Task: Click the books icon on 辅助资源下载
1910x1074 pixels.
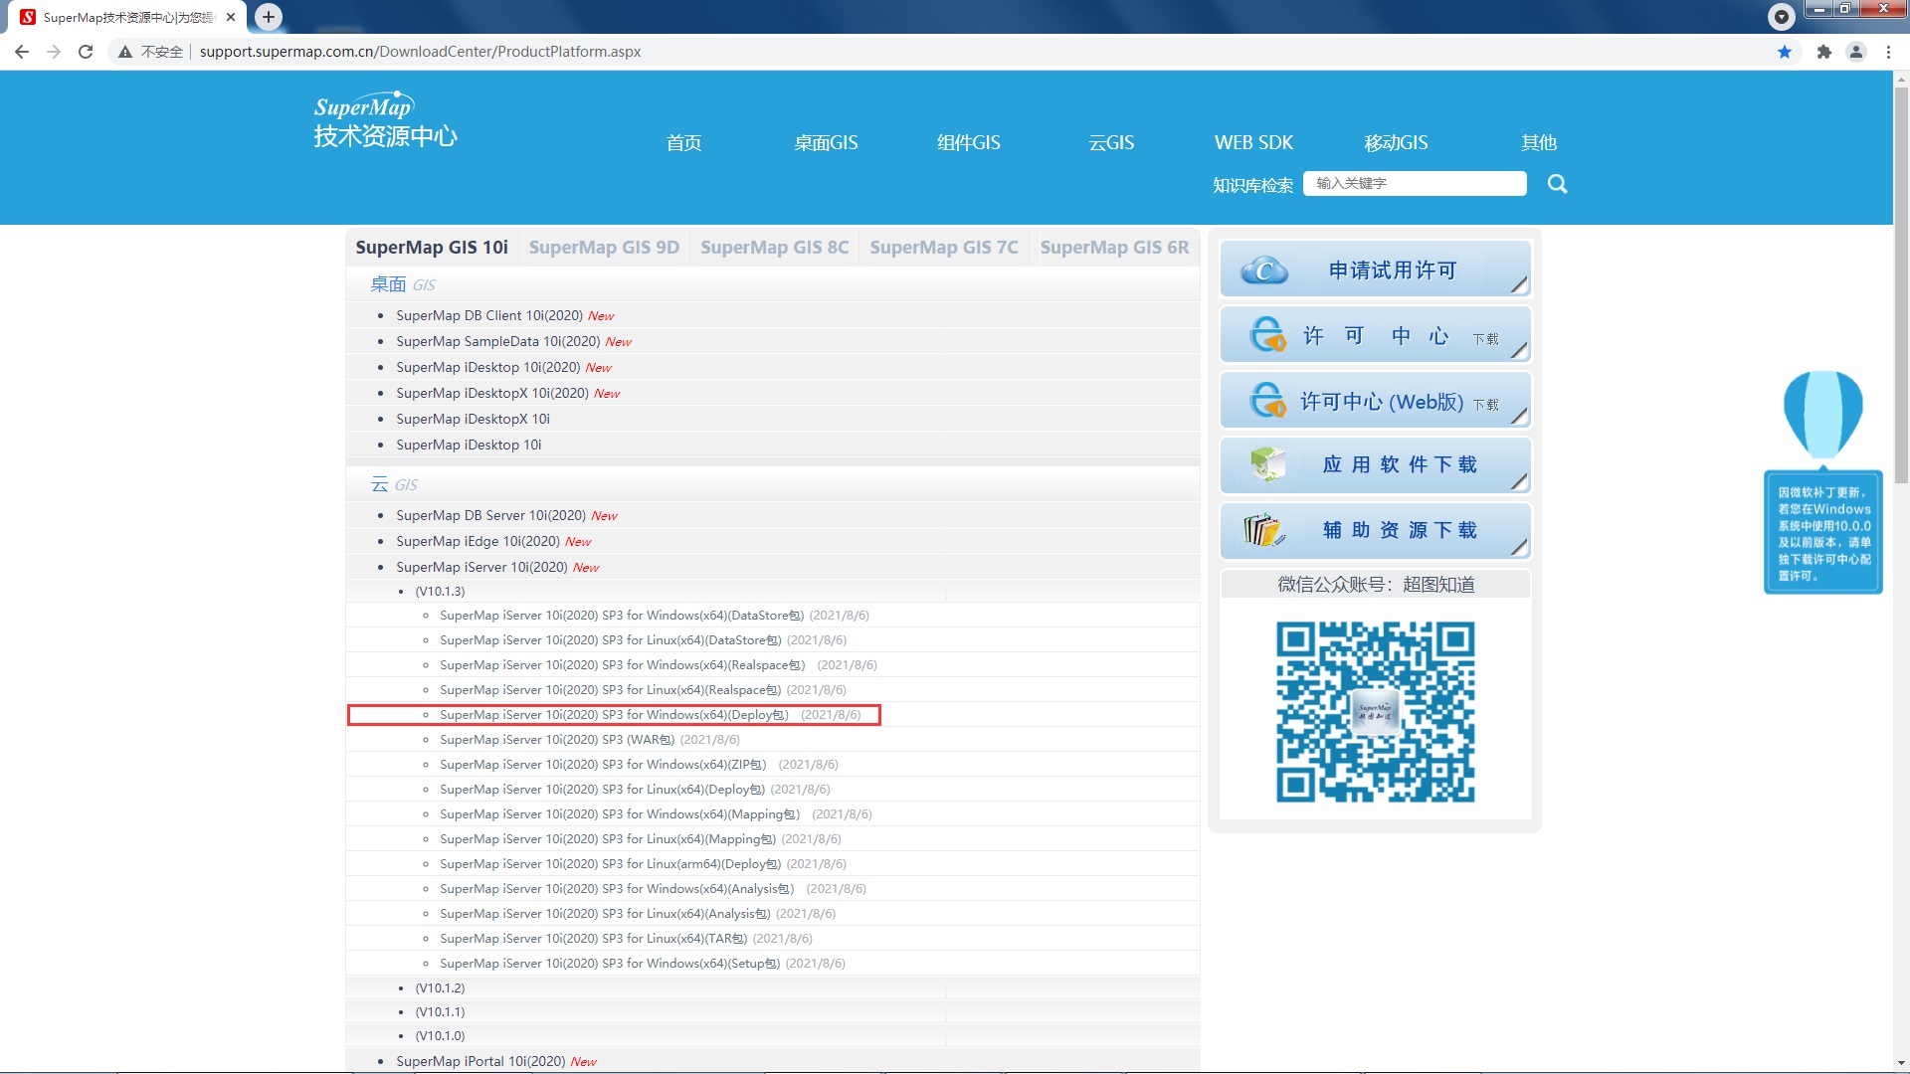Action: click(1263, 529)
